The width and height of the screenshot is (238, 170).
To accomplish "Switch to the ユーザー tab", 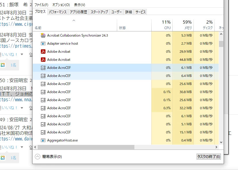I will pyautogui.click(x=117, y=12).
